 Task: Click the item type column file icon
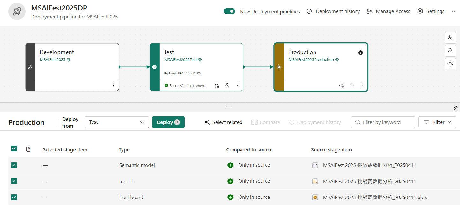point(28,149)
